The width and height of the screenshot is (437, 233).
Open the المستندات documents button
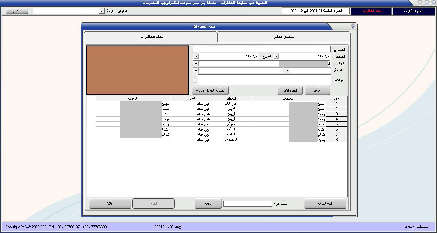pos(325,204)
